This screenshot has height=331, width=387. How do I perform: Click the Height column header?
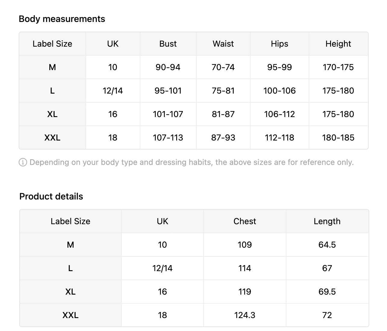point(338,44)
